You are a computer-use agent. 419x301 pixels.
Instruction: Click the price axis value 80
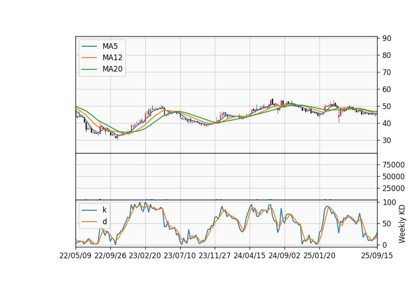(x=387, y=55)
